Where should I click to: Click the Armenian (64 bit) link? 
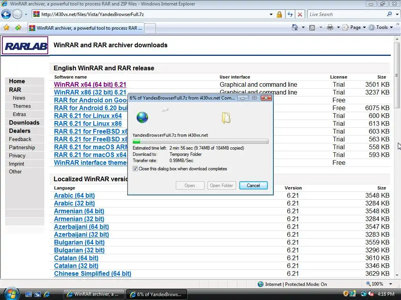coord(79,211)
